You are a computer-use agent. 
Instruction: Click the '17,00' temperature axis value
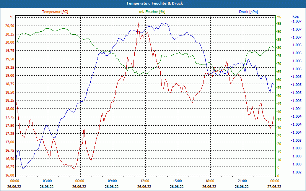coord(10,142)
